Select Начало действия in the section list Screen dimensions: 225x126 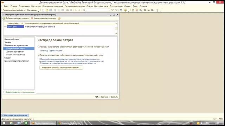[12, 39]
